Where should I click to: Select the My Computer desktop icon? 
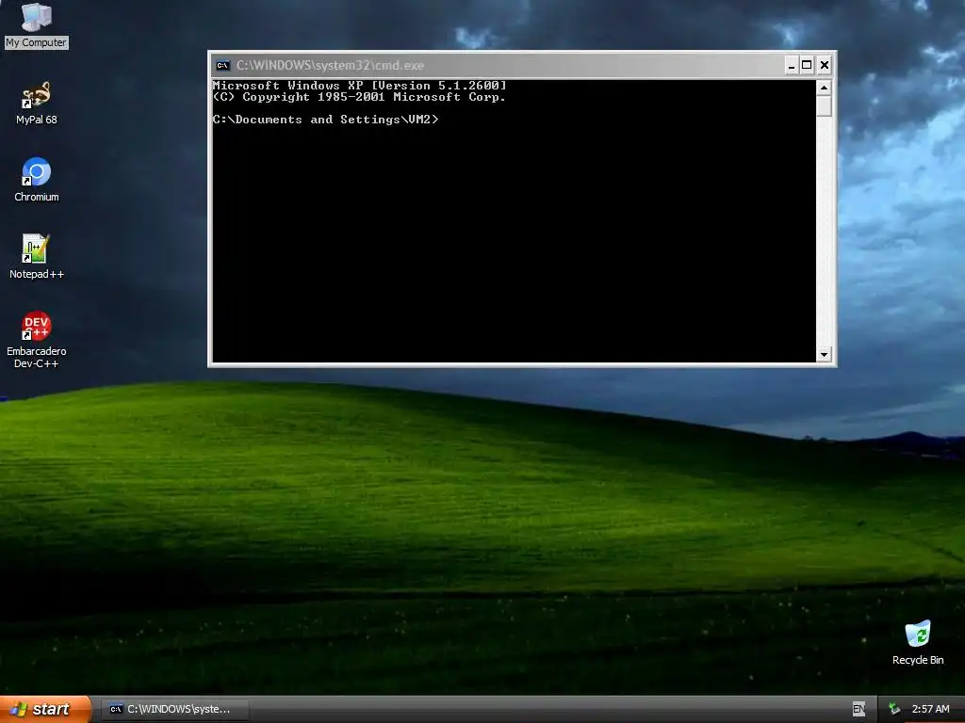[37, 25]
